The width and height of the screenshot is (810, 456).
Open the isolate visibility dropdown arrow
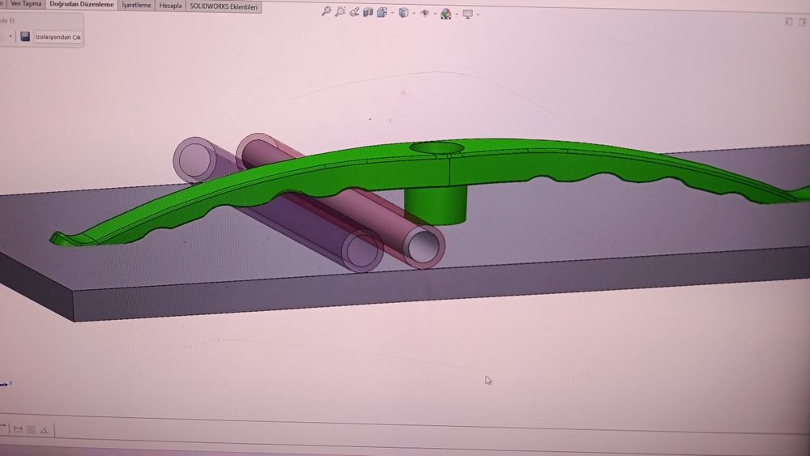click(10, 36)
